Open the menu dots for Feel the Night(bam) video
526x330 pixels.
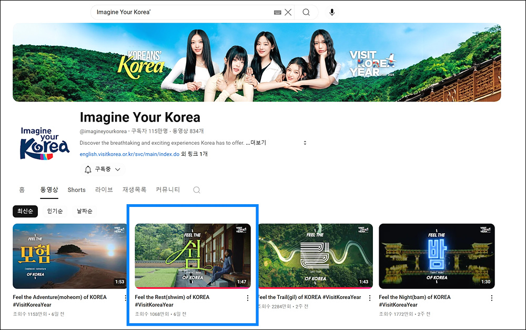pos(491,298)
